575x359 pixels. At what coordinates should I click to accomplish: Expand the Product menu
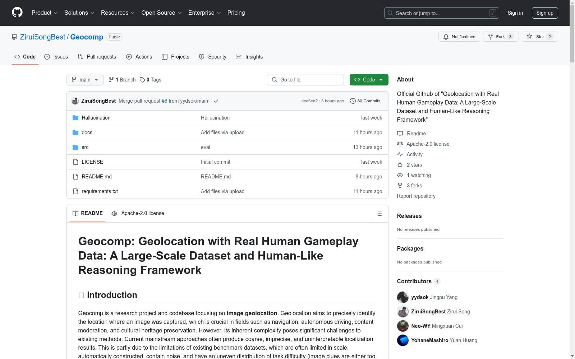pos(45,13)
